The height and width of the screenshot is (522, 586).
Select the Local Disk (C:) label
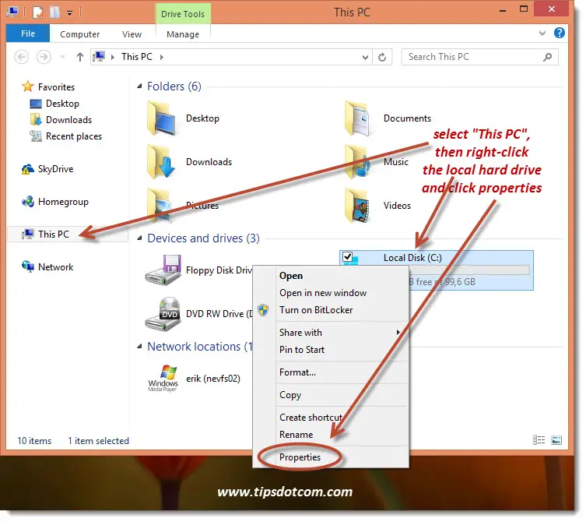[412, 258]
